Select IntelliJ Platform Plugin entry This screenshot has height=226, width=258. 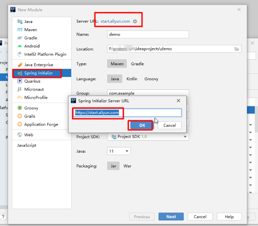pyautogui.click(x=41, y=54)
